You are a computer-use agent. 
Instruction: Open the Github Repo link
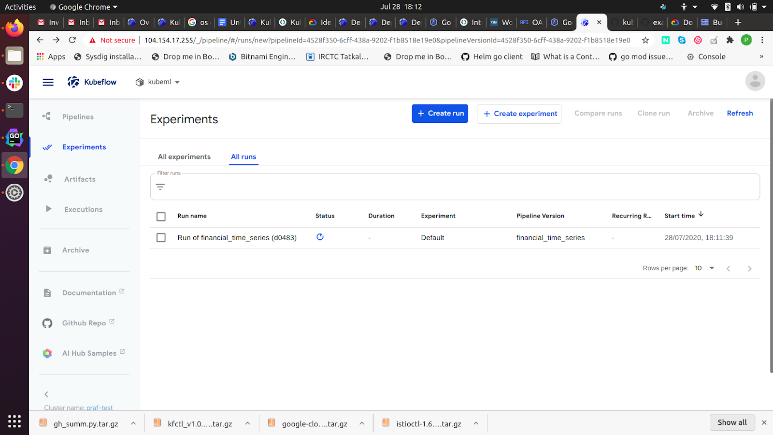tap(87, 322)
